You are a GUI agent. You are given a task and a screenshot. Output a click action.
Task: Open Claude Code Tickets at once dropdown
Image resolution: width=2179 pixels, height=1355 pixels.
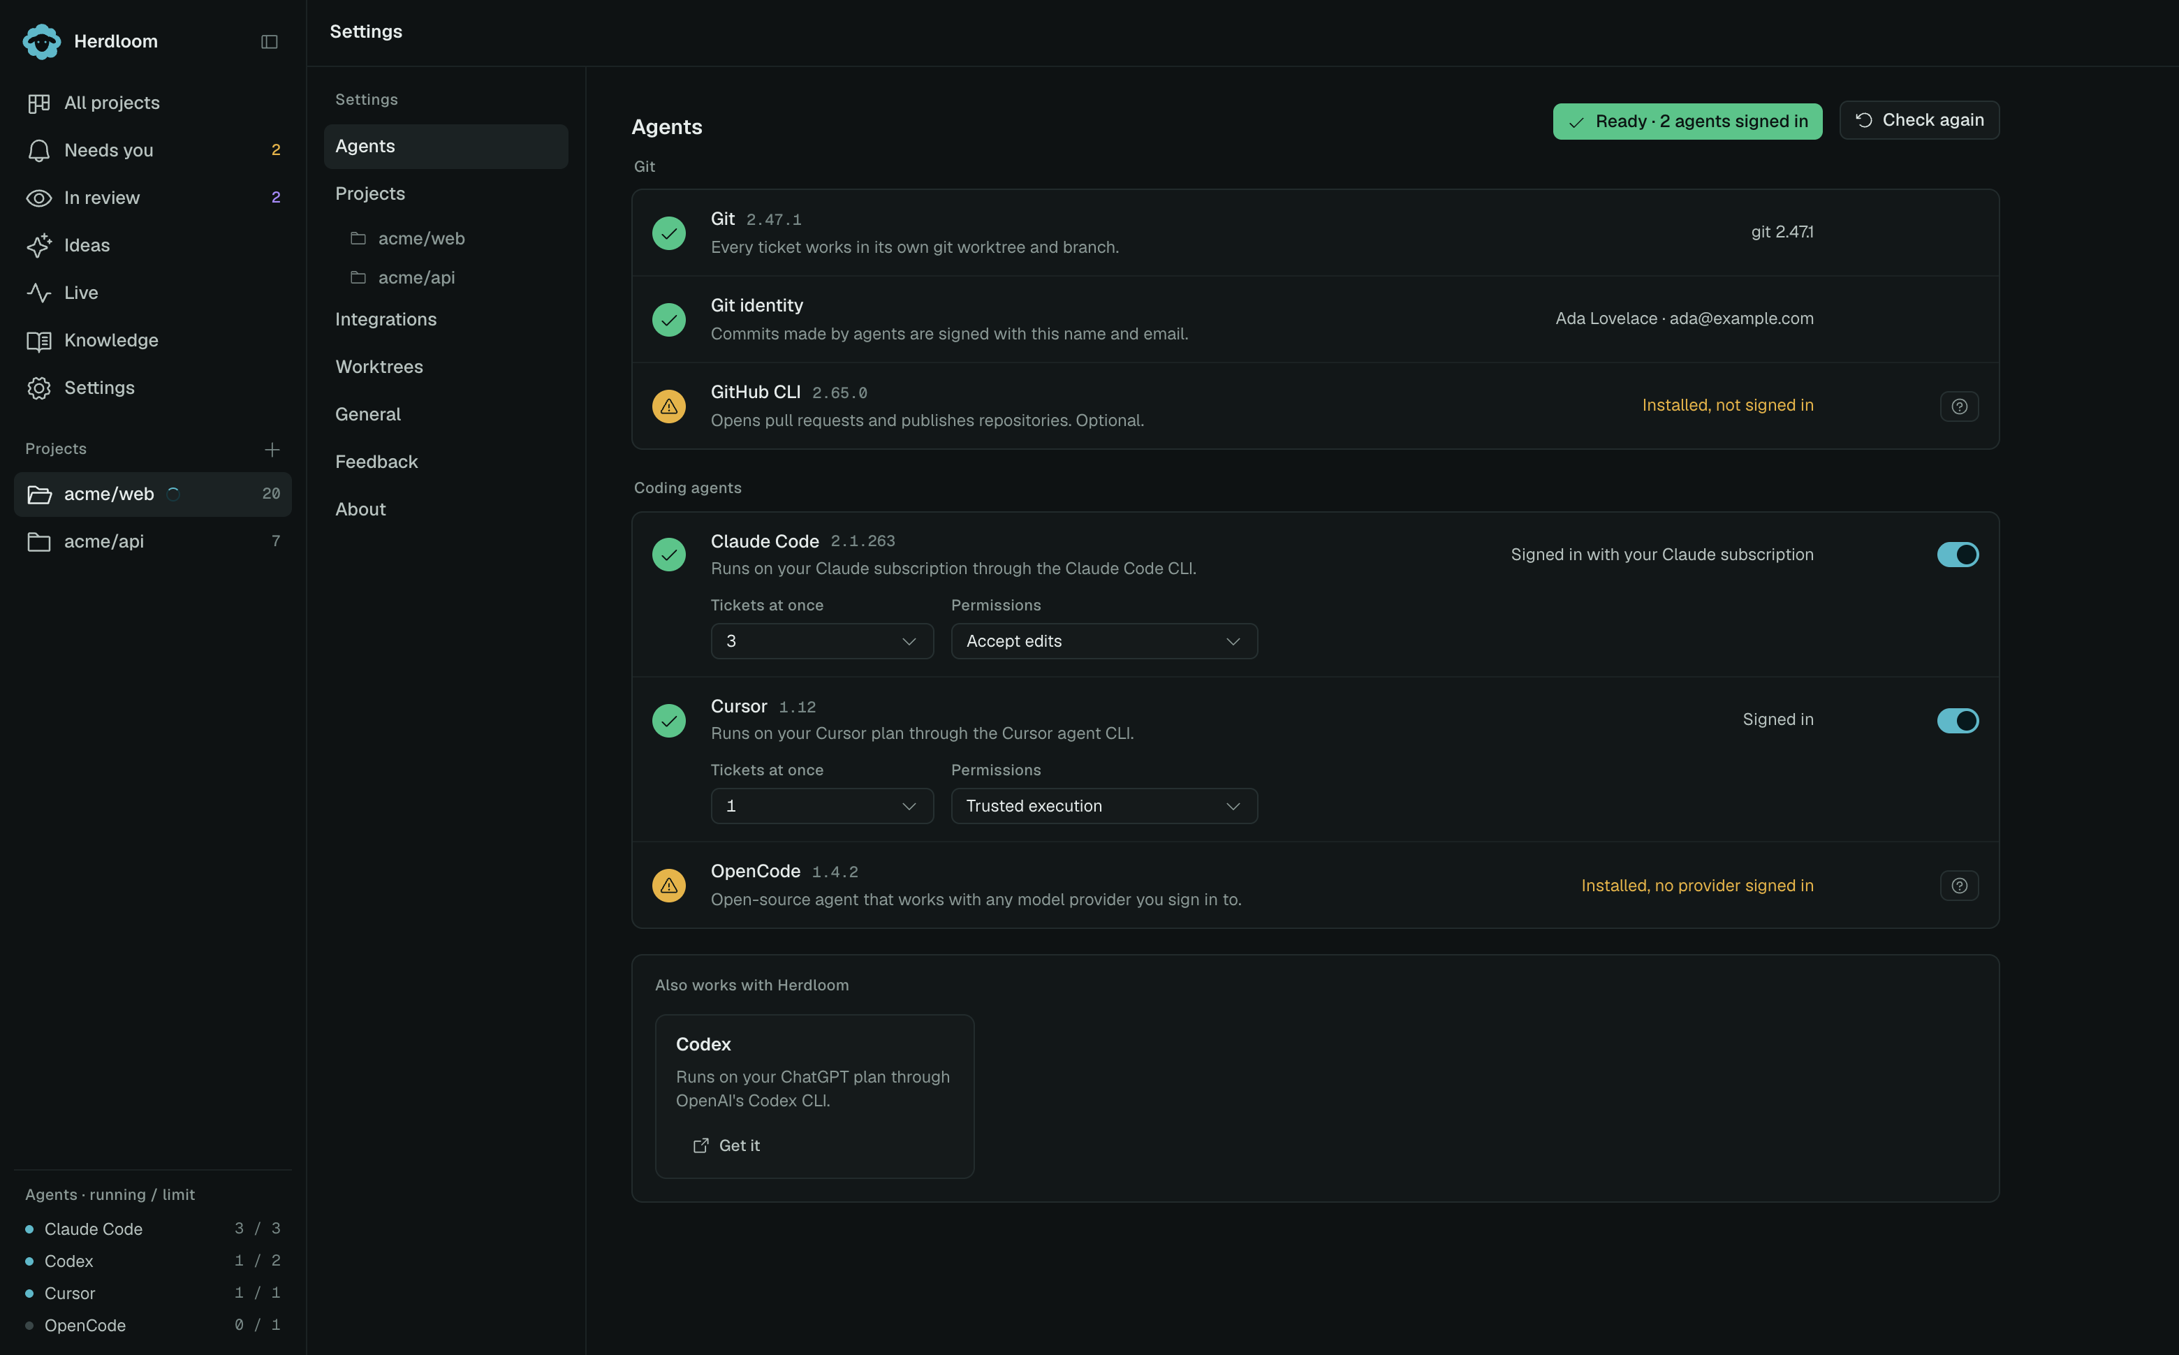click(821, 642)
